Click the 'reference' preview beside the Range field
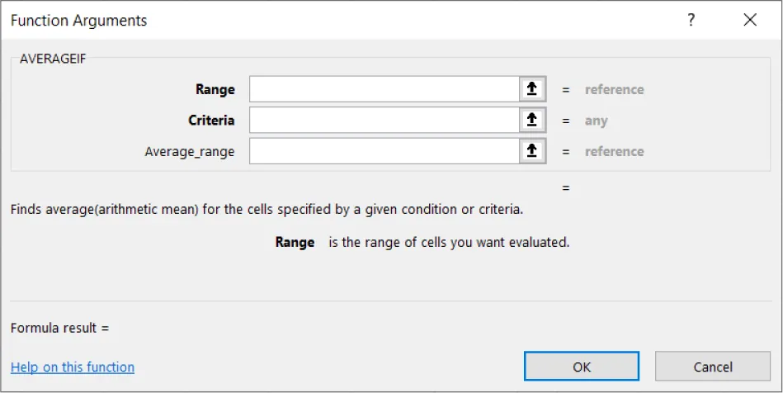 coord(614,89)
